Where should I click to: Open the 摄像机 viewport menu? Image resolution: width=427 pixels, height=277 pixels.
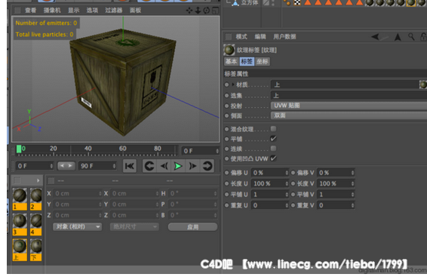(52, 11)
